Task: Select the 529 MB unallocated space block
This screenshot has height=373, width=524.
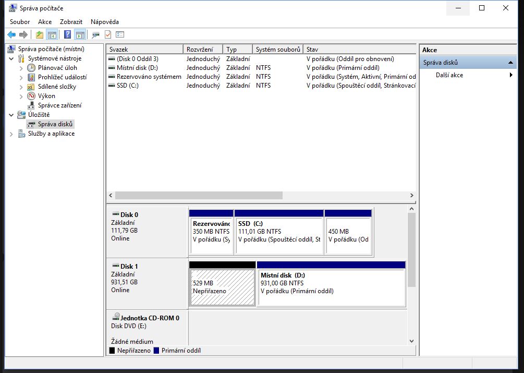Action: tap(222, 287)
